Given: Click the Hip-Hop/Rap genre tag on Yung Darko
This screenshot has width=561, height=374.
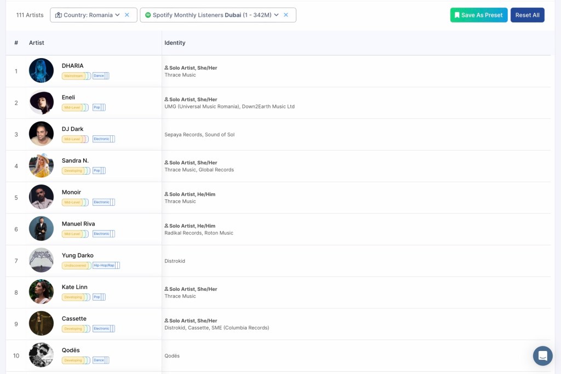Looking at the screenshot, I should pos(104,266).
